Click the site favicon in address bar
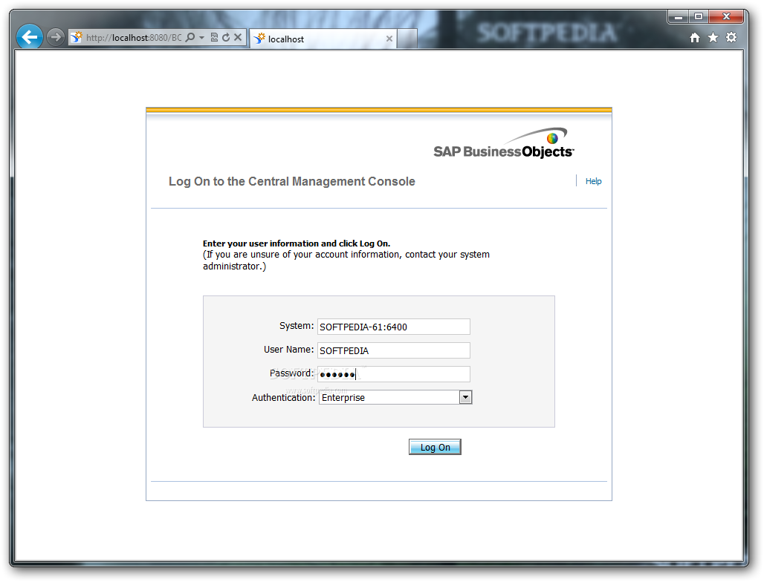 (x=77, y=37)
